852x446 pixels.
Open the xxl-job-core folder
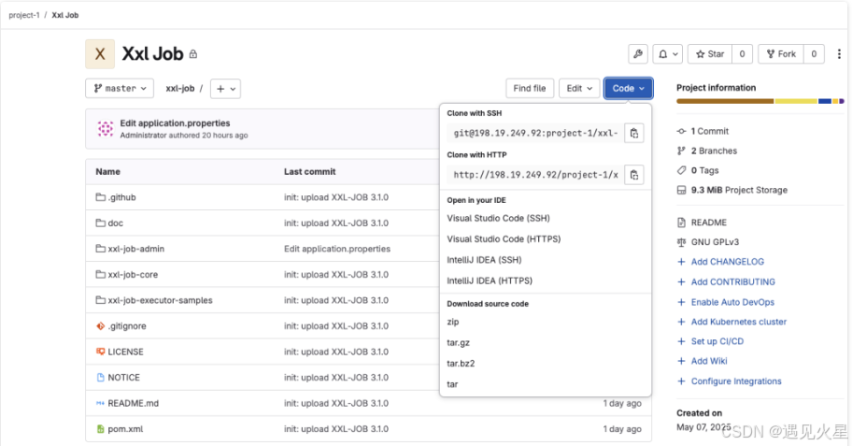tap(133, 275)
